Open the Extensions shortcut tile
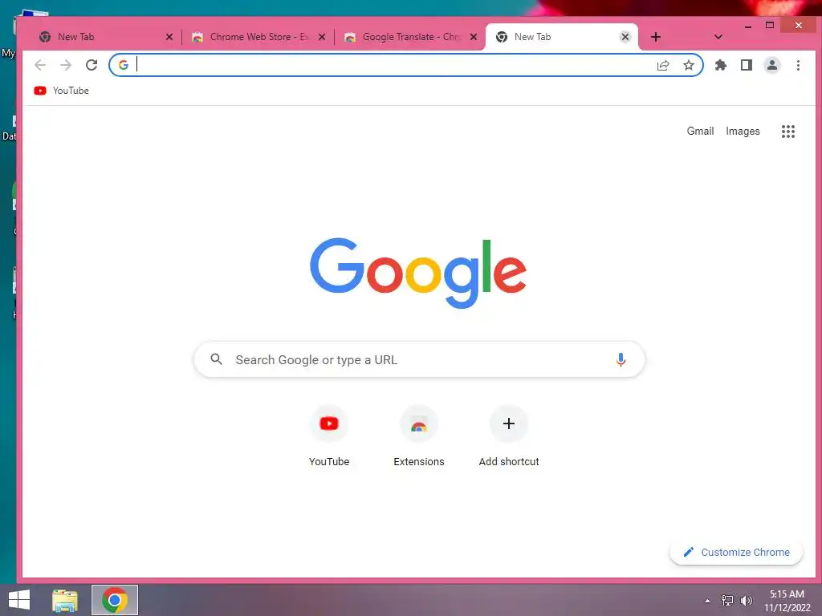 coord(419,436)
